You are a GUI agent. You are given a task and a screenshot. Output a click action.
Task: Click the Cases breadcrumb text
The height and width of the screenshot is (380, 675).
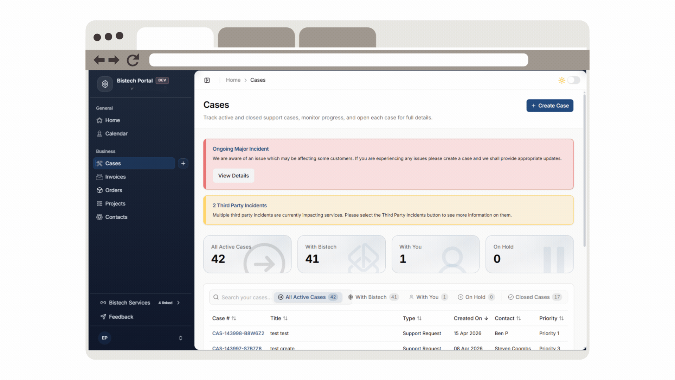(x=258, y=80)
